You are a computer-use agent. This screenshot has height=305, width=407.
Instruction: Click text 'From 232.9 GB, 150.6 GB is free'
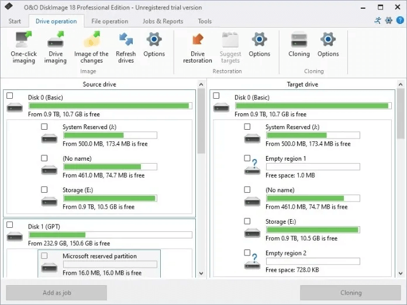coord(69,243)
